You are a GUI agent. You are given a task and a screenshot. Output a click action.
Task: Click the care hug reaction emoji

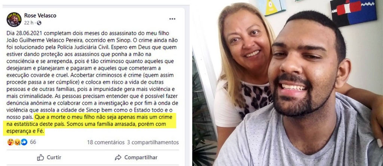point(10,142)
